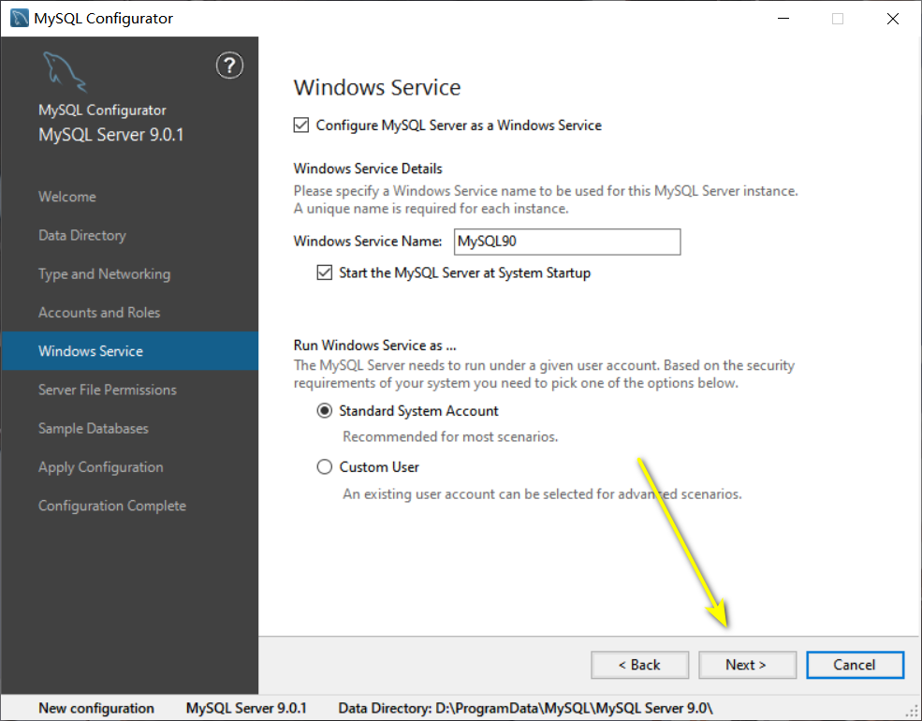This screenshot has height=721, width=922.
Task: Click the 'Run Windows Service as ...' heading
Action: pyautogui.click(x=375, y=346)
